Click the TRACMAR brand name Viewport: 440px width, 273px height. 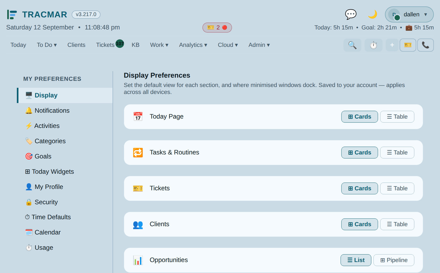coord(45,14)
